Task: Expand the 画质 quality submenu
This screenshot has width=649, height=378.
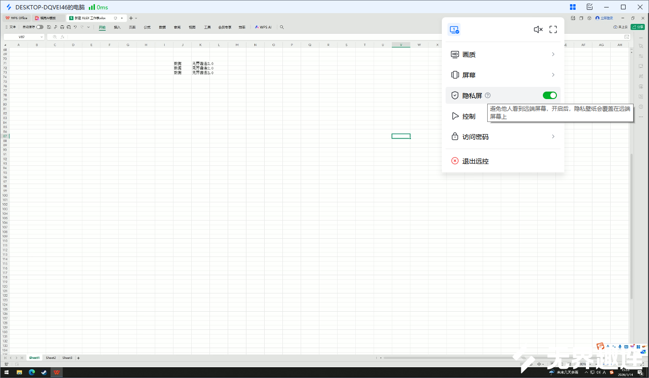Action: [x=503, y=55]
